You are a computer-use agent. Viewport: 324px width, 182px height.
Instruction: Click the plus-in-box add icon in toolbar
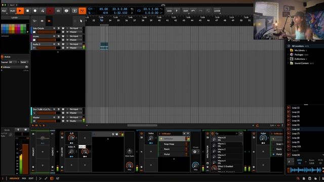click(74, 11)
